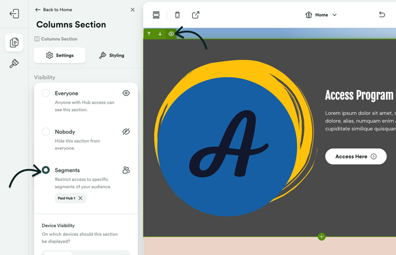This screenshot has height=255, width=396.
Task: Click the Device Visibility label
Action: pos(58,226)
